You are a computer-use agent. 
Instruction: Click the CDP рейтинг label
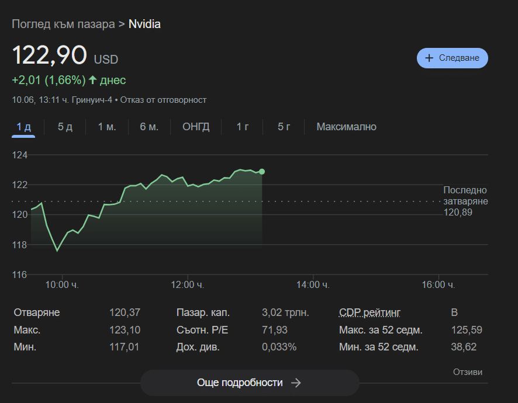369,312
